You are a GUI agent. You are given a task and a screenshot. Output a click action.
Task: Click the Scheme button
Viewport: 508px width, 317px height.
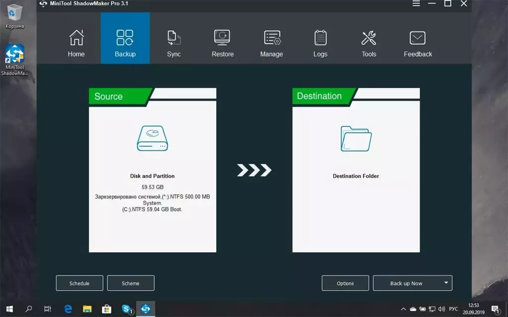pyautogui.click(x=130, y=283)
